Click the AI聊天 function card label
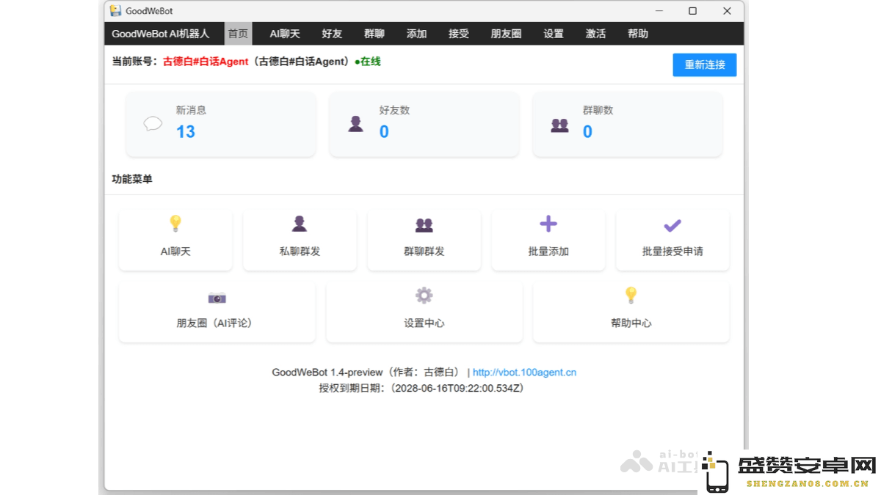The image size is (881, 495). [x=175, y=252]
